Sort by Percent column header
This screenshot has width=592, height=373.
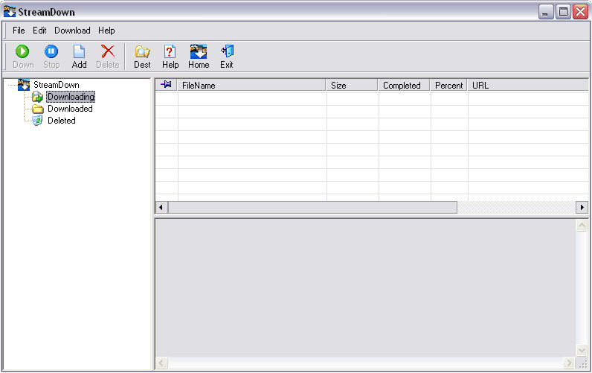pos(449,85)
